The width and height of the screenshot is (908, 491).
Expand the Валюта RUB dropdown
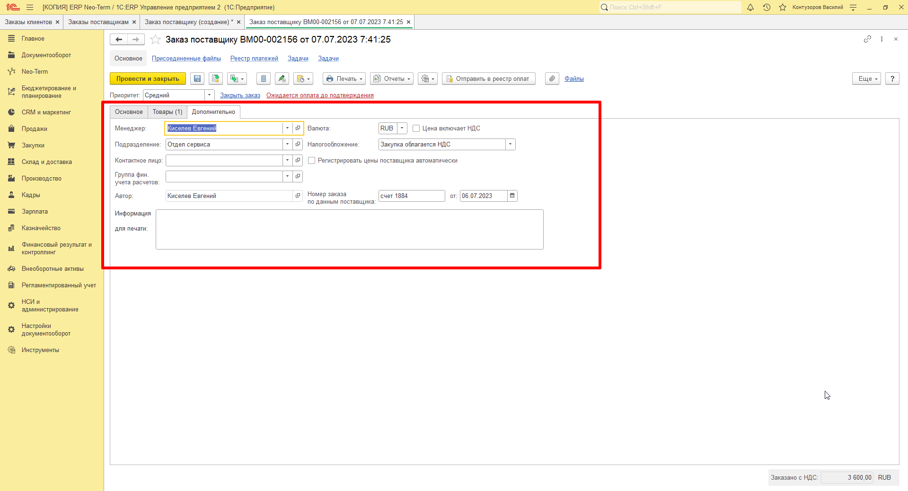tap(402, 128)
